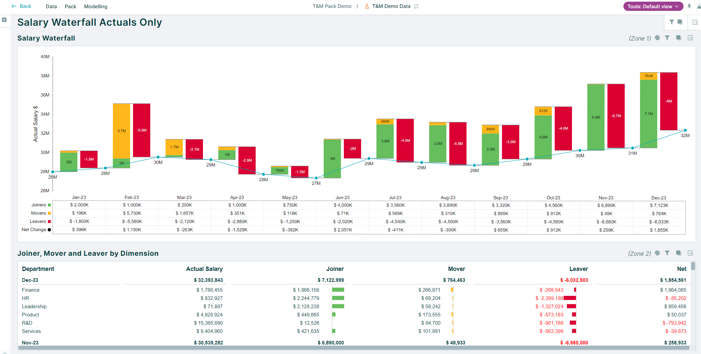Open the Pack menu

(x=70, y=6)
